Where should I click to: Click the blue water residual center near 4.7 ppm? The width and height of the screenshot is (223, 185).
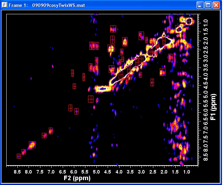102,89
